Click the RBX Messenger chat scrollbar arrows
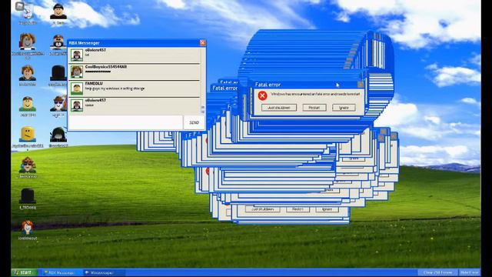The height and width of the screenshot is (277, 492). point(203,109)
